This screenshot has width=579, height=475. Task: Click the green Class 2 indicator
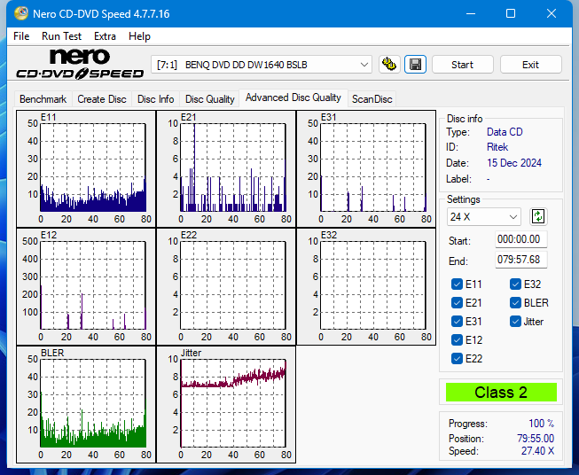[501, 393]
